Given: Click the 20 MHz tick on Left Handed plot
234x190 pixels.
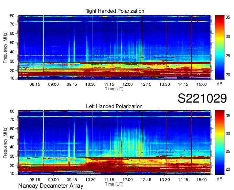Looking at the screenshot, I should [x=12, y=166].
